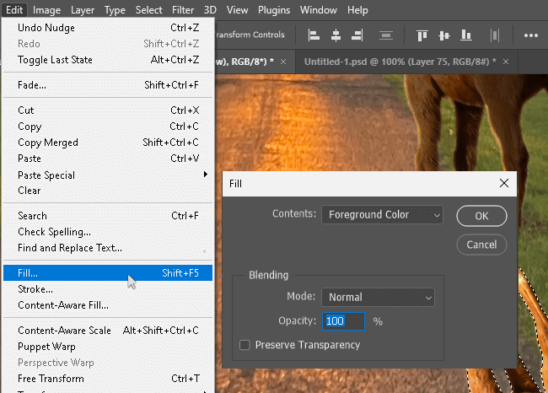
Task: Open the blending Mode dropdown showing Normal
Action: 378,297
